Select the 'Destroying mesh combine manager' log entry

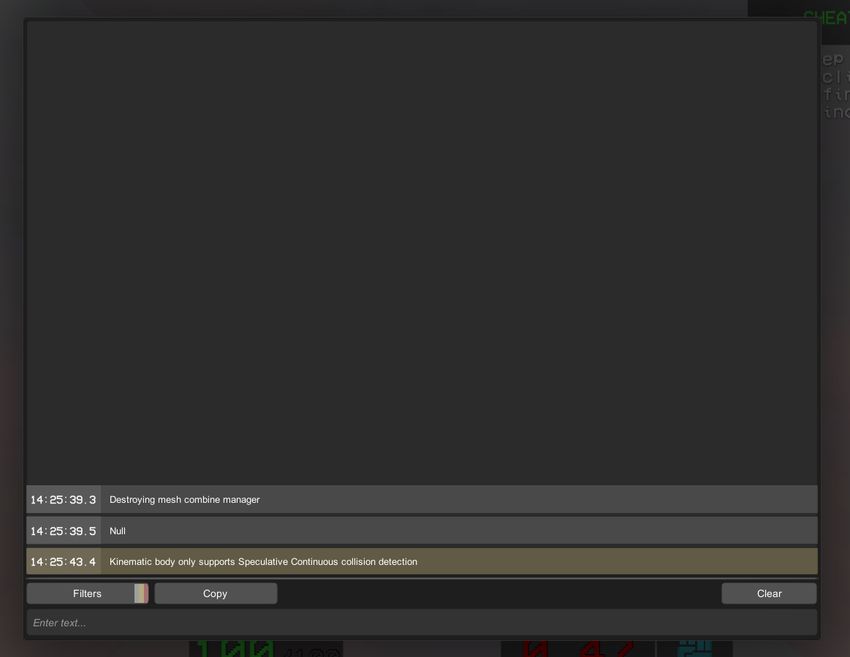(x=422, y=499)
